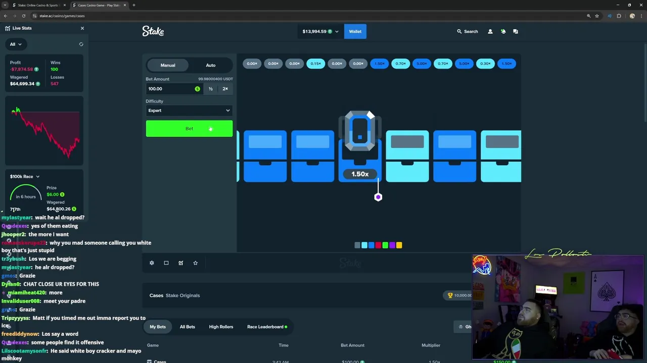The width and height of the screenshot is (647, 363).
Task: Open game settings gear icon
Action: pos(152,263)
